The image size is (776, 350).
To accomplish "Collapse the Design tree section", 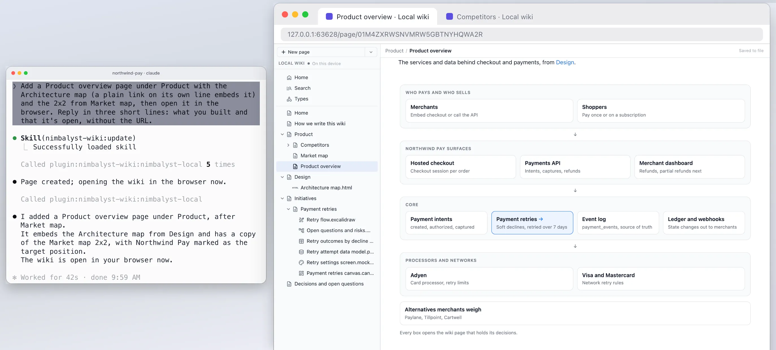I will point(282,177).
